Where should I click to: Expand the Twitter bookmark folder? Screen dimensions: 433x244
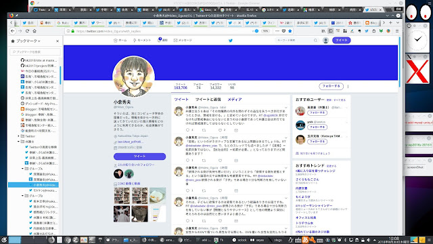[19, 136]
